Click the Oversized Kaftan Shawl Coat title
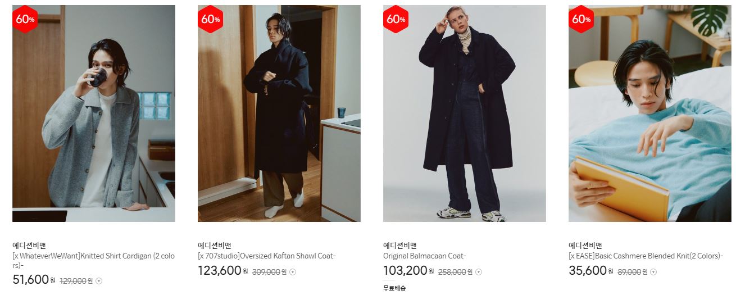 coord(267,256)
